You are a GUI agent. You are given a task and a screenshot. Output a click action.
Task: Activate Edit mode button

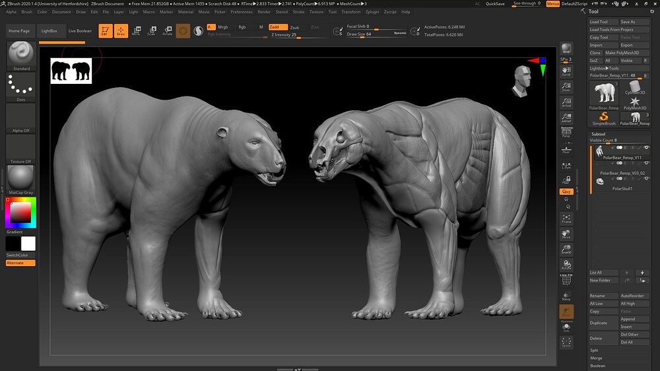pyautogui.click(x=105, y=31)
